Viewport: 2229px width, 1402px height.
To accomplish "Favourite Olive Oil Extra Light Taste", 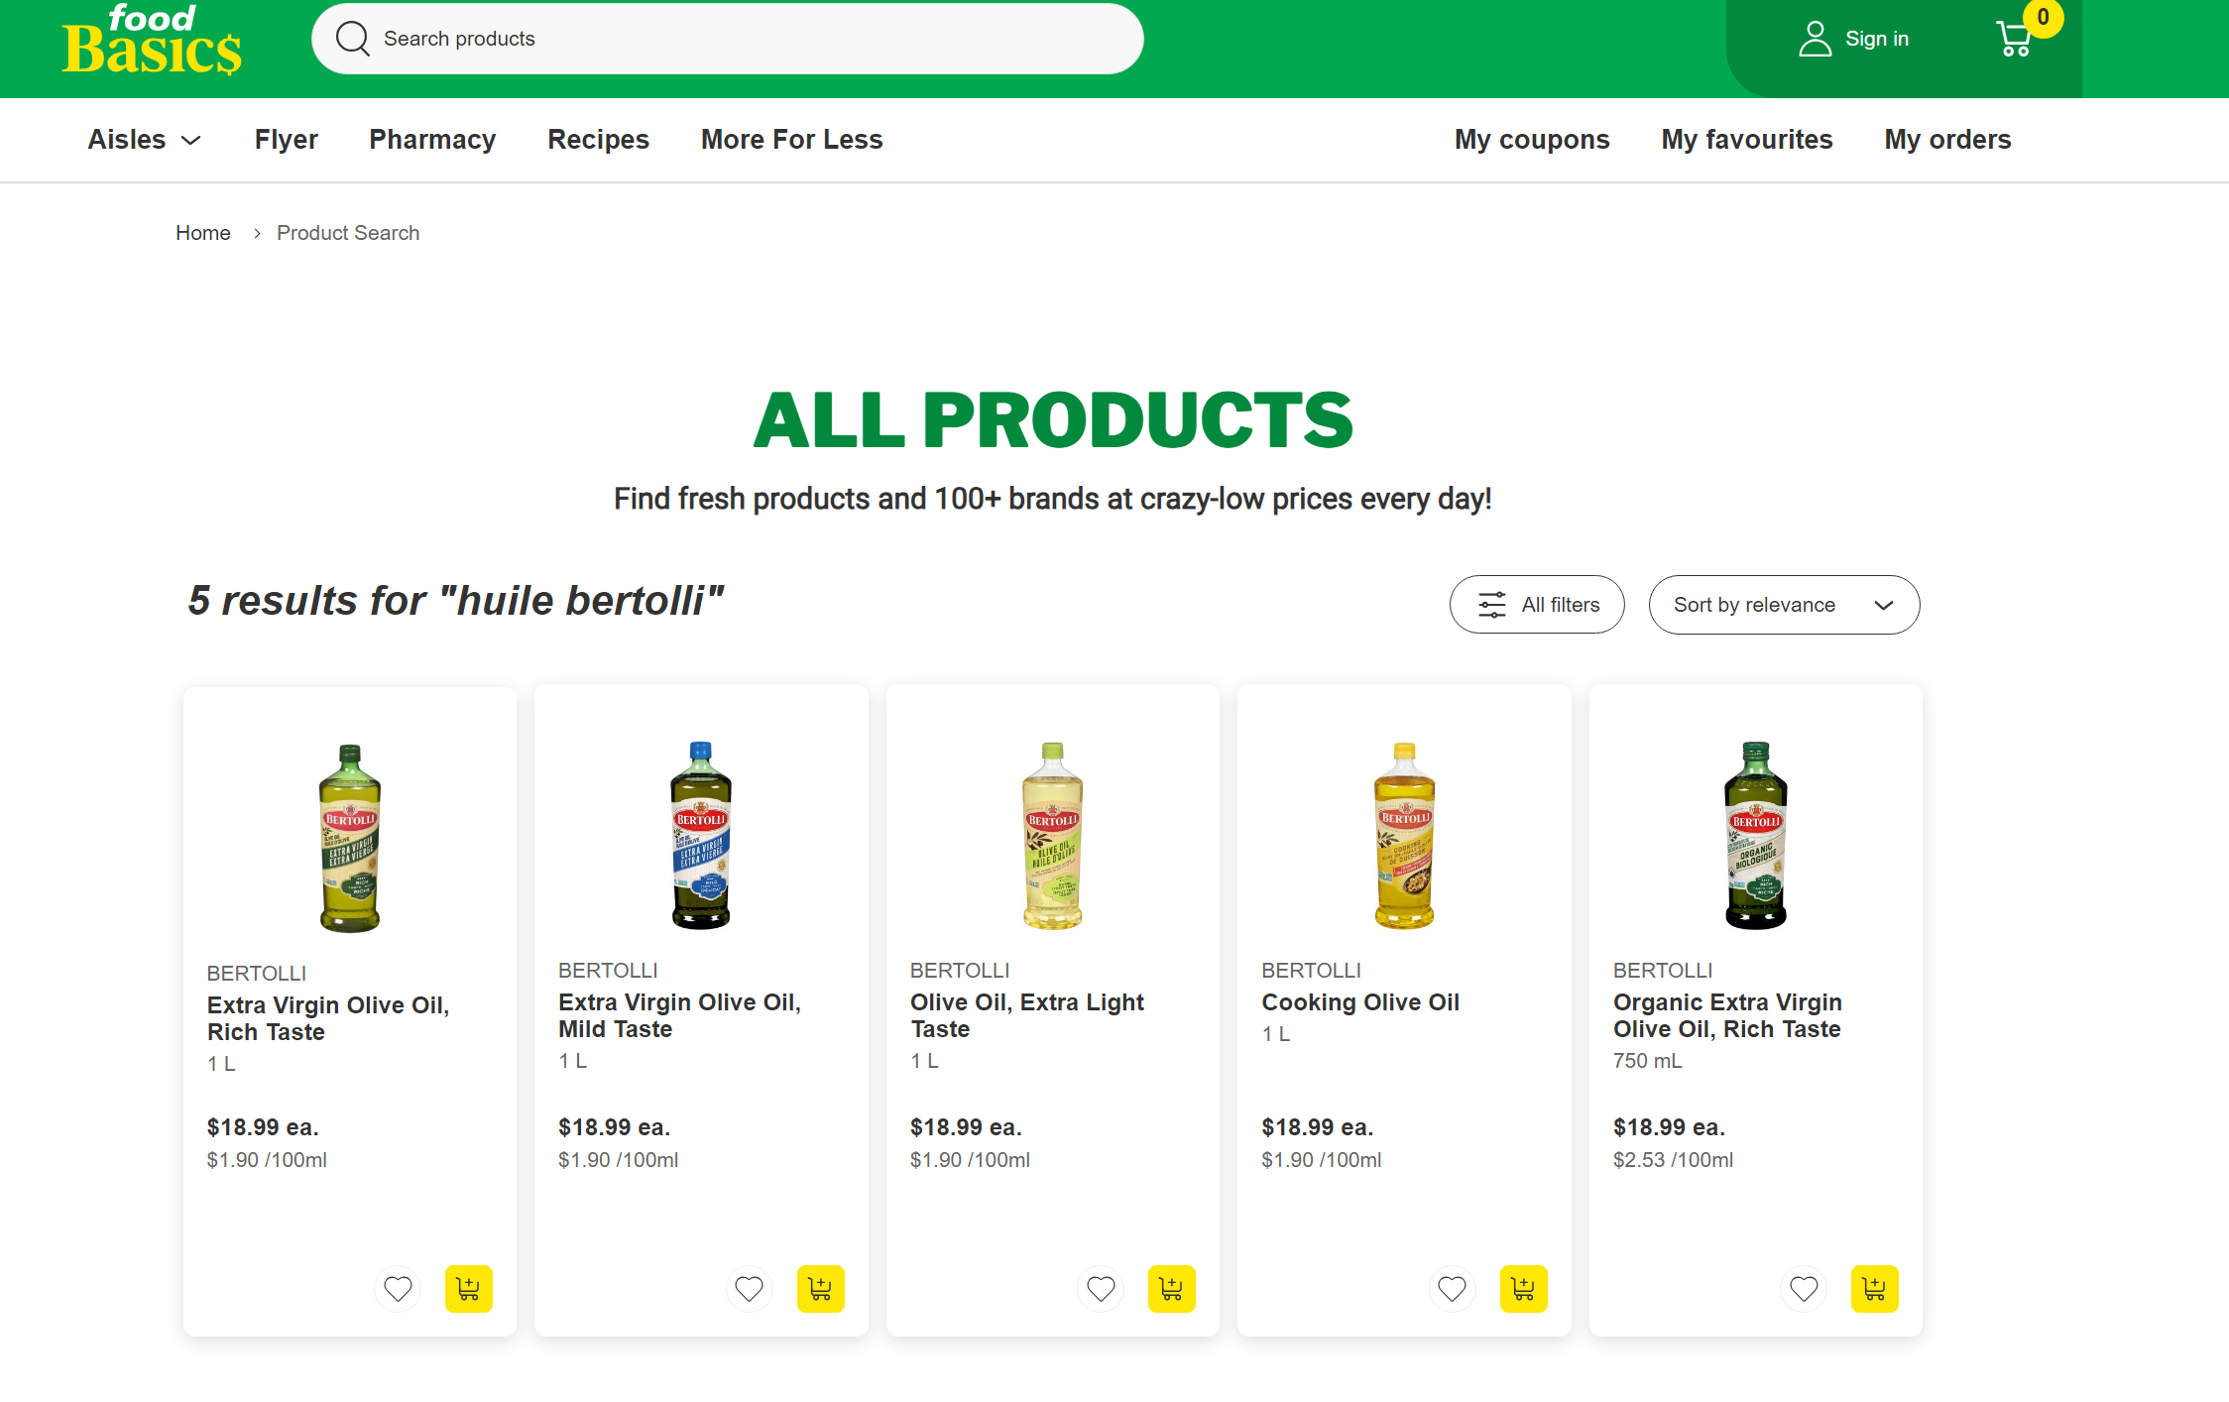I will (1101, 1289).
